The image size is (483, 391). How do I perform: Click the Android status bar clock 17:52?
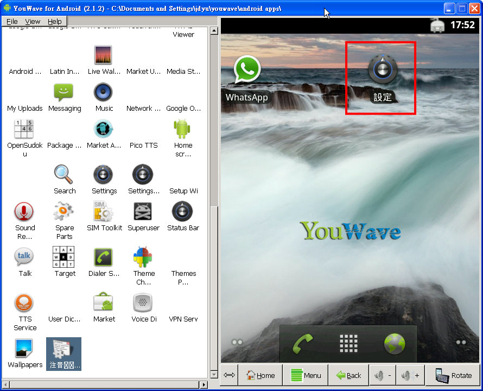[x=462, y=24]
